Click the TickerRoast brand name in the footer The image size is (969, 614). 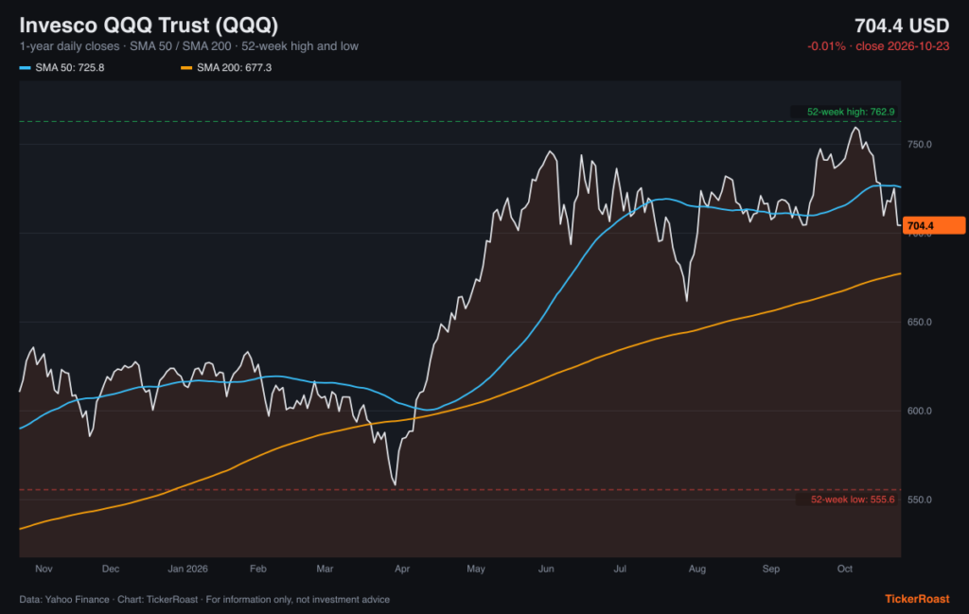pos(917,599)
